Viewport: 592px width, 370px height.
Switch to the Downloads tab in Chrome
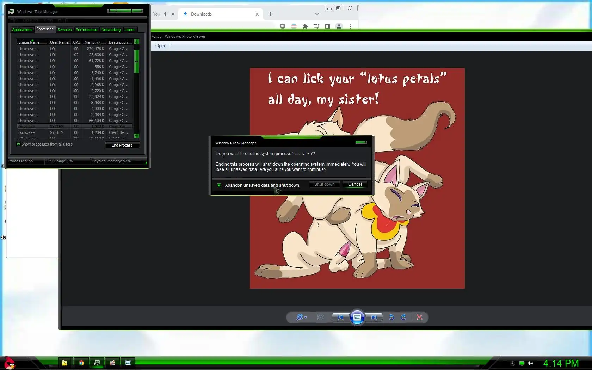tap(220, 14)
